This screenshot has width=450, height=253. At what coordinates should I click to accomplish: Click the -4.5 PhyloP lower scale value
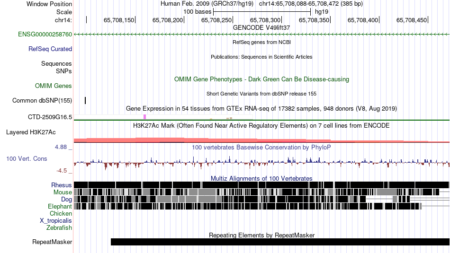point(62,171)
